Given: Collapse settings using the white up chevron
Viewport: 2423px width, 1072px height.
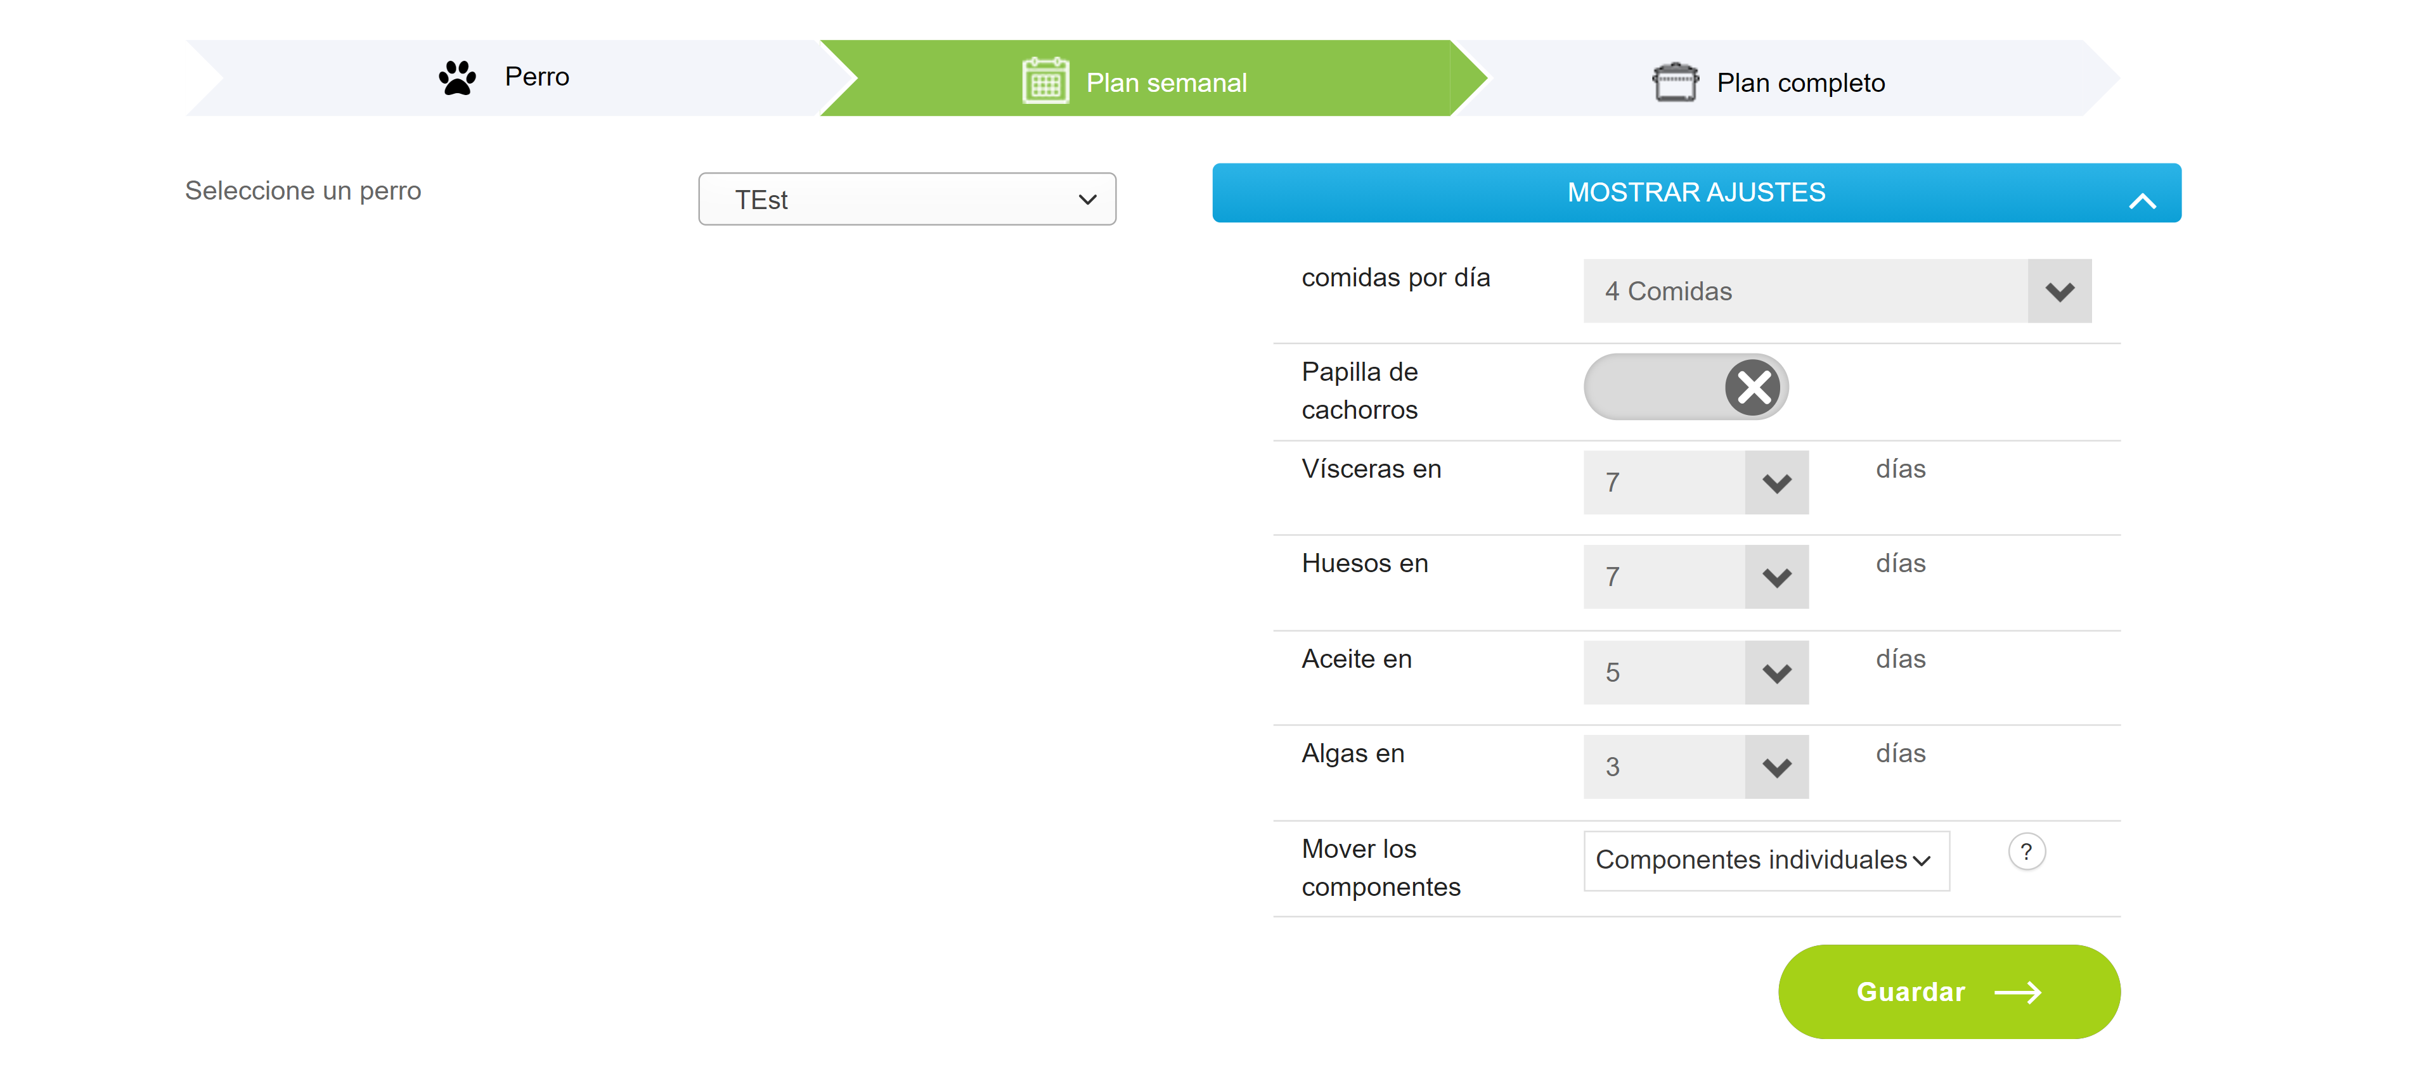Looking at the screenshot, I should tap(2142, 200).
